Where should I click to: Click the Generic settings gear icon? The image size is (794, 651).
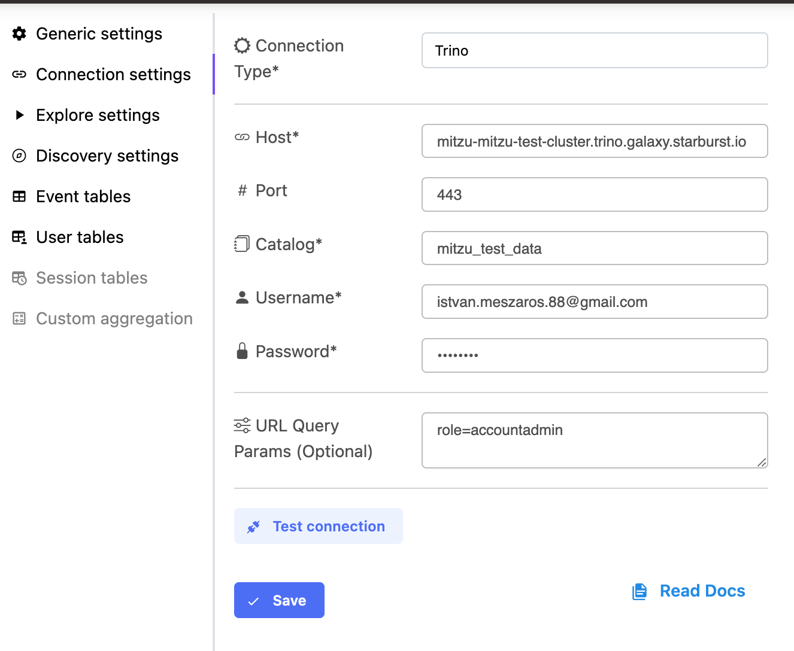(x=19, y=34)
